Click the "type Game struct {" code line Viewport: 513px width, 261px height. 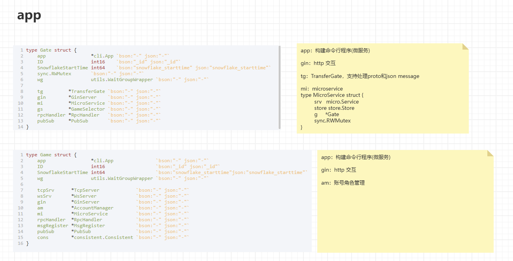pyautogui.click(x=51, y=155)
